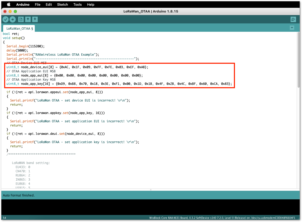Save sketch with down-arrow icon
This screenshot has width=302, height=222.
35,20
